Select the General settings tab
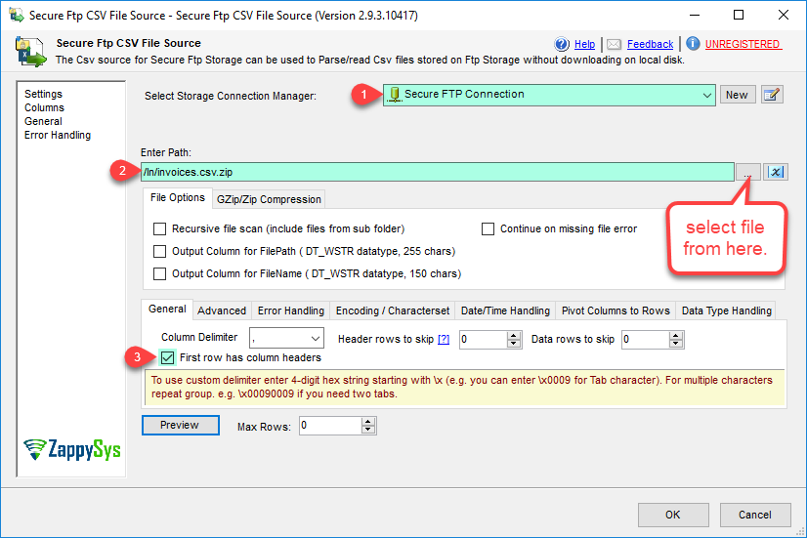807x538 pixels. [167, 309]
